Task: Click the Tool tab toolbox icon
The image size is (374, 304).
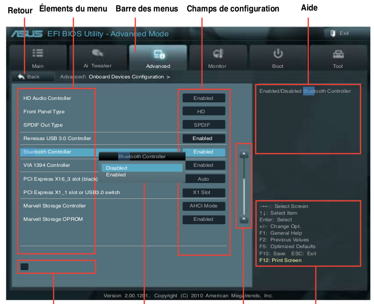Action: click(x=338, y=54)
